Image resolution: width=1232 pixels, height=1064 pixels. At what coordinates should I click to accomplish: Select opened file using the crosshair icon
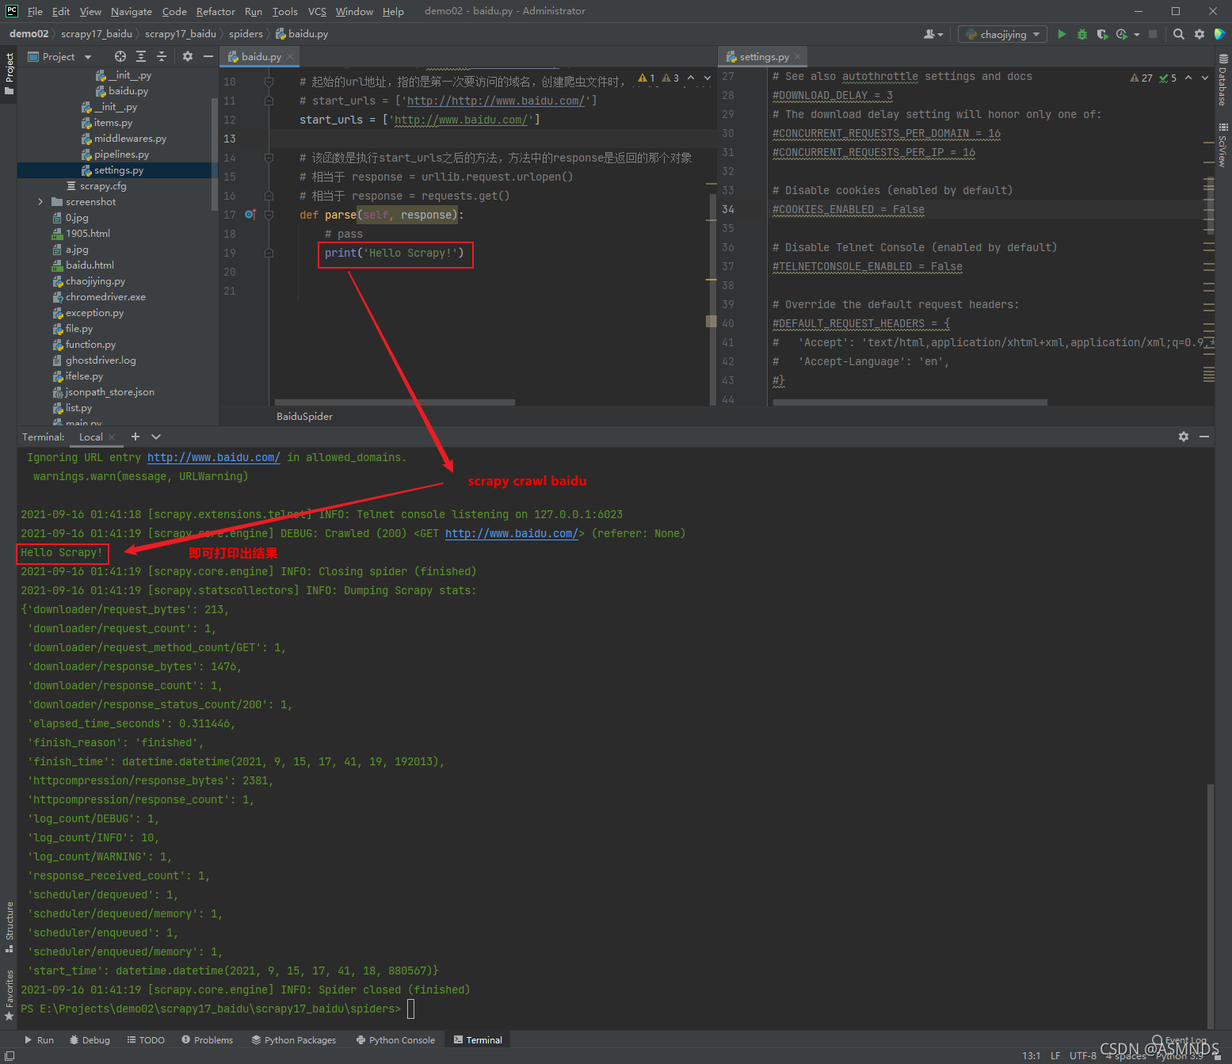pyautogui.click(x=120, y=56)
